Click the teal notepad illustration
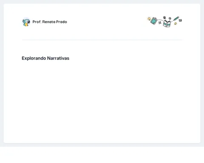Screen dimensions: 204x163 pos(154,21)
